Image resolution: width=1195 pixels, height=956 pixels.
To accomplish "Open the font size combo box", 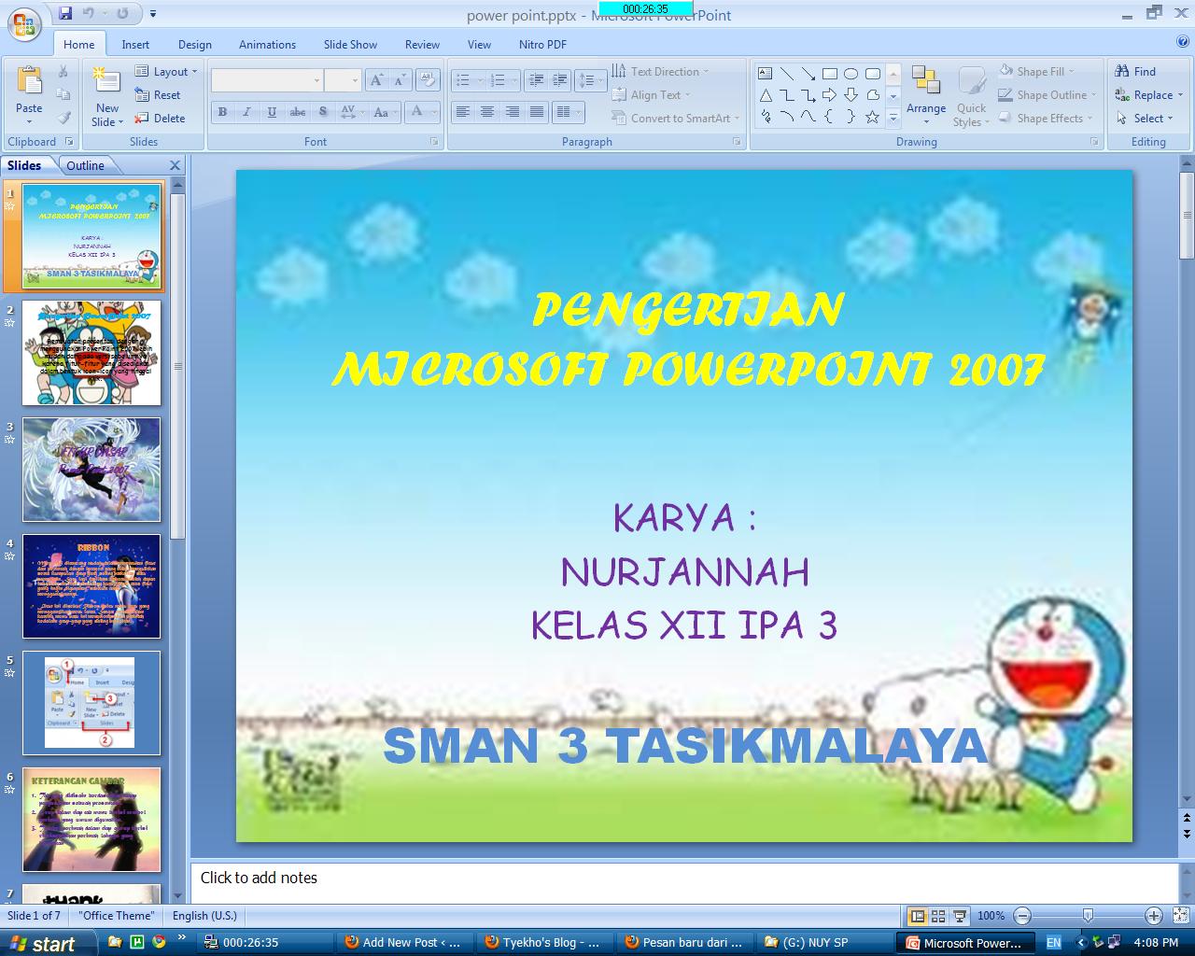I will [x=343, y=80].
